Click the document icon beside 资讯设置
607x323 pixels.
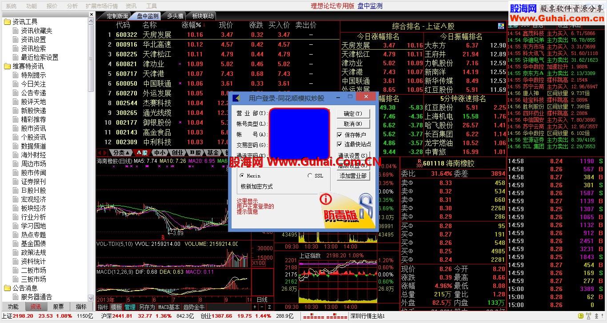tap(16, 39)
